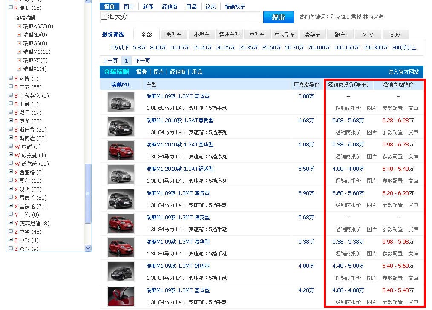Switch to the 新闻 top tab

pos(148,7)
